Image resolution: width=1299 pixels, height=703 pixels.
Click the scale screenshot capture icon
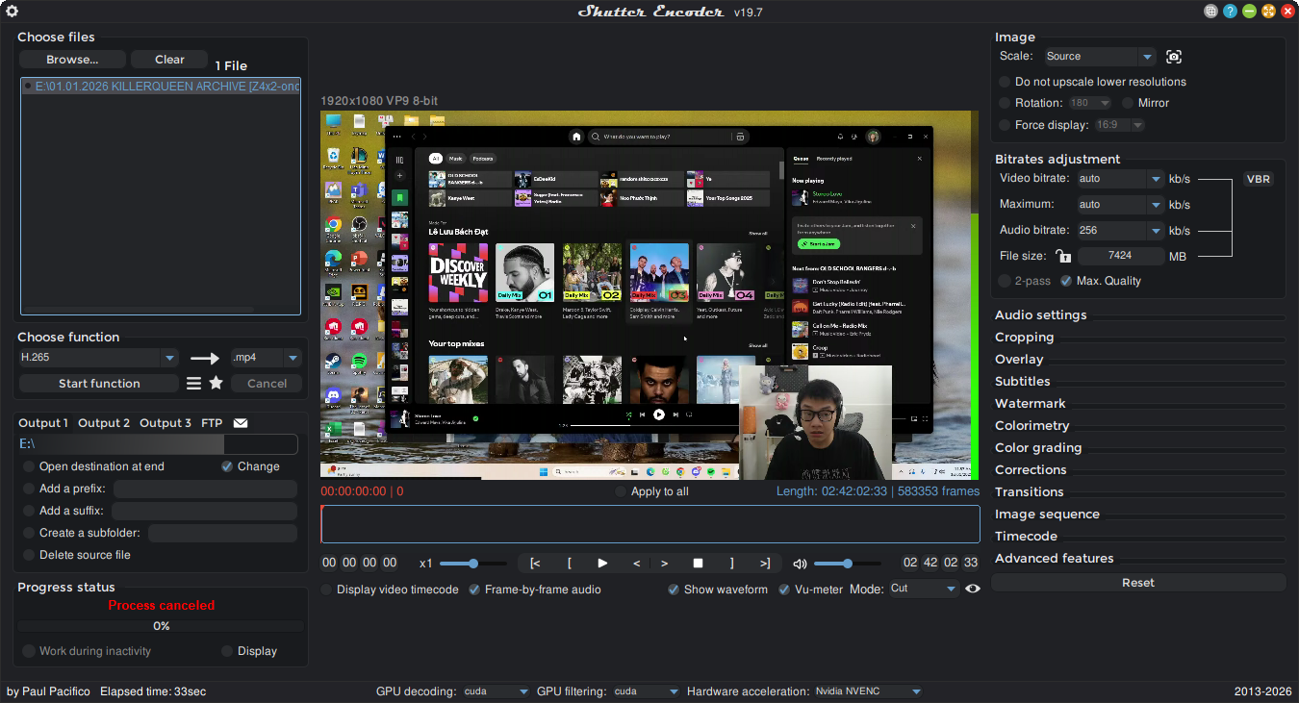click(x=1173, y=57)
